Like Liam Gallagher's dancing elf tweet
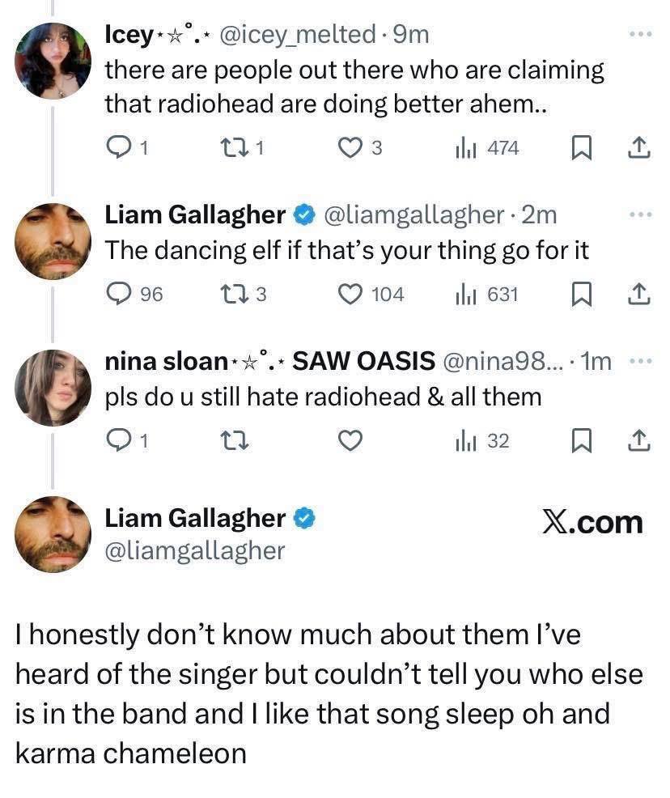 (351, 295)
